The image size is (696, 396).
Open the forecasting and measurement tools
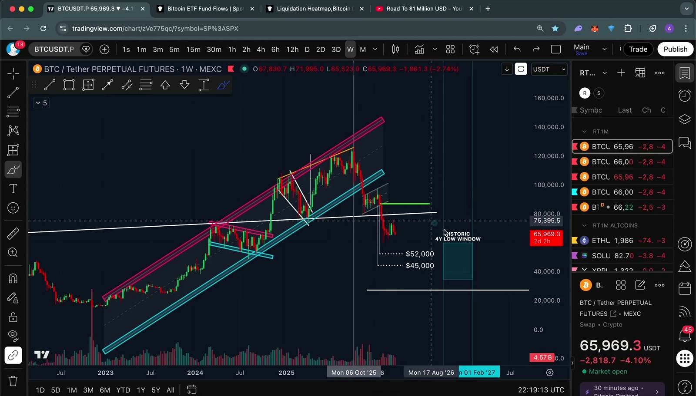pos(13,150)
